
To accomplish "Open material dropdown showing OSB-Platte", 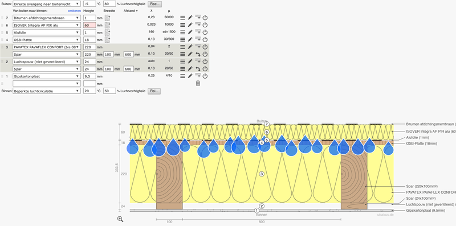I will point(47,39).
